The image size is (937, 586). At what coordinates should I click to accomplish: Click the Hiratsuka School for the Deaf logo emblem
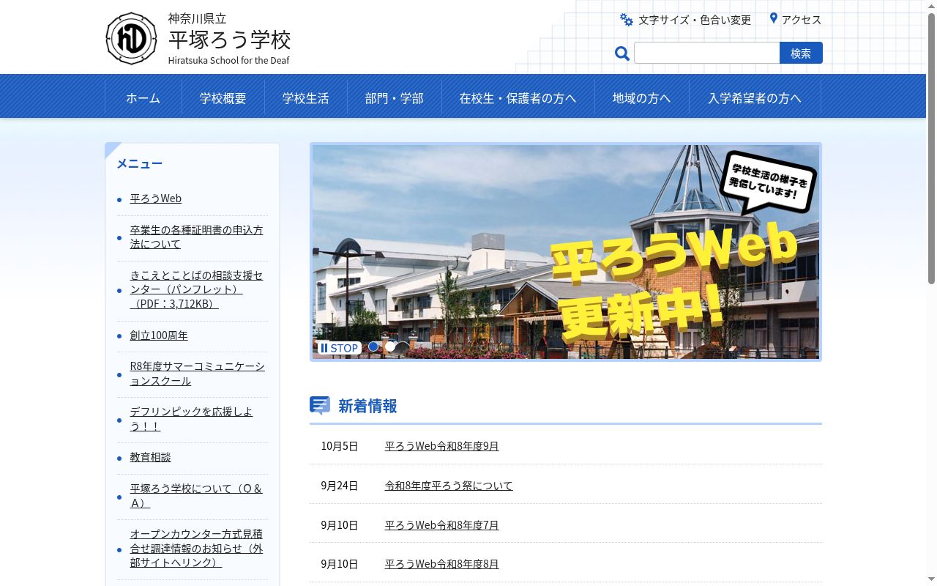132,38
